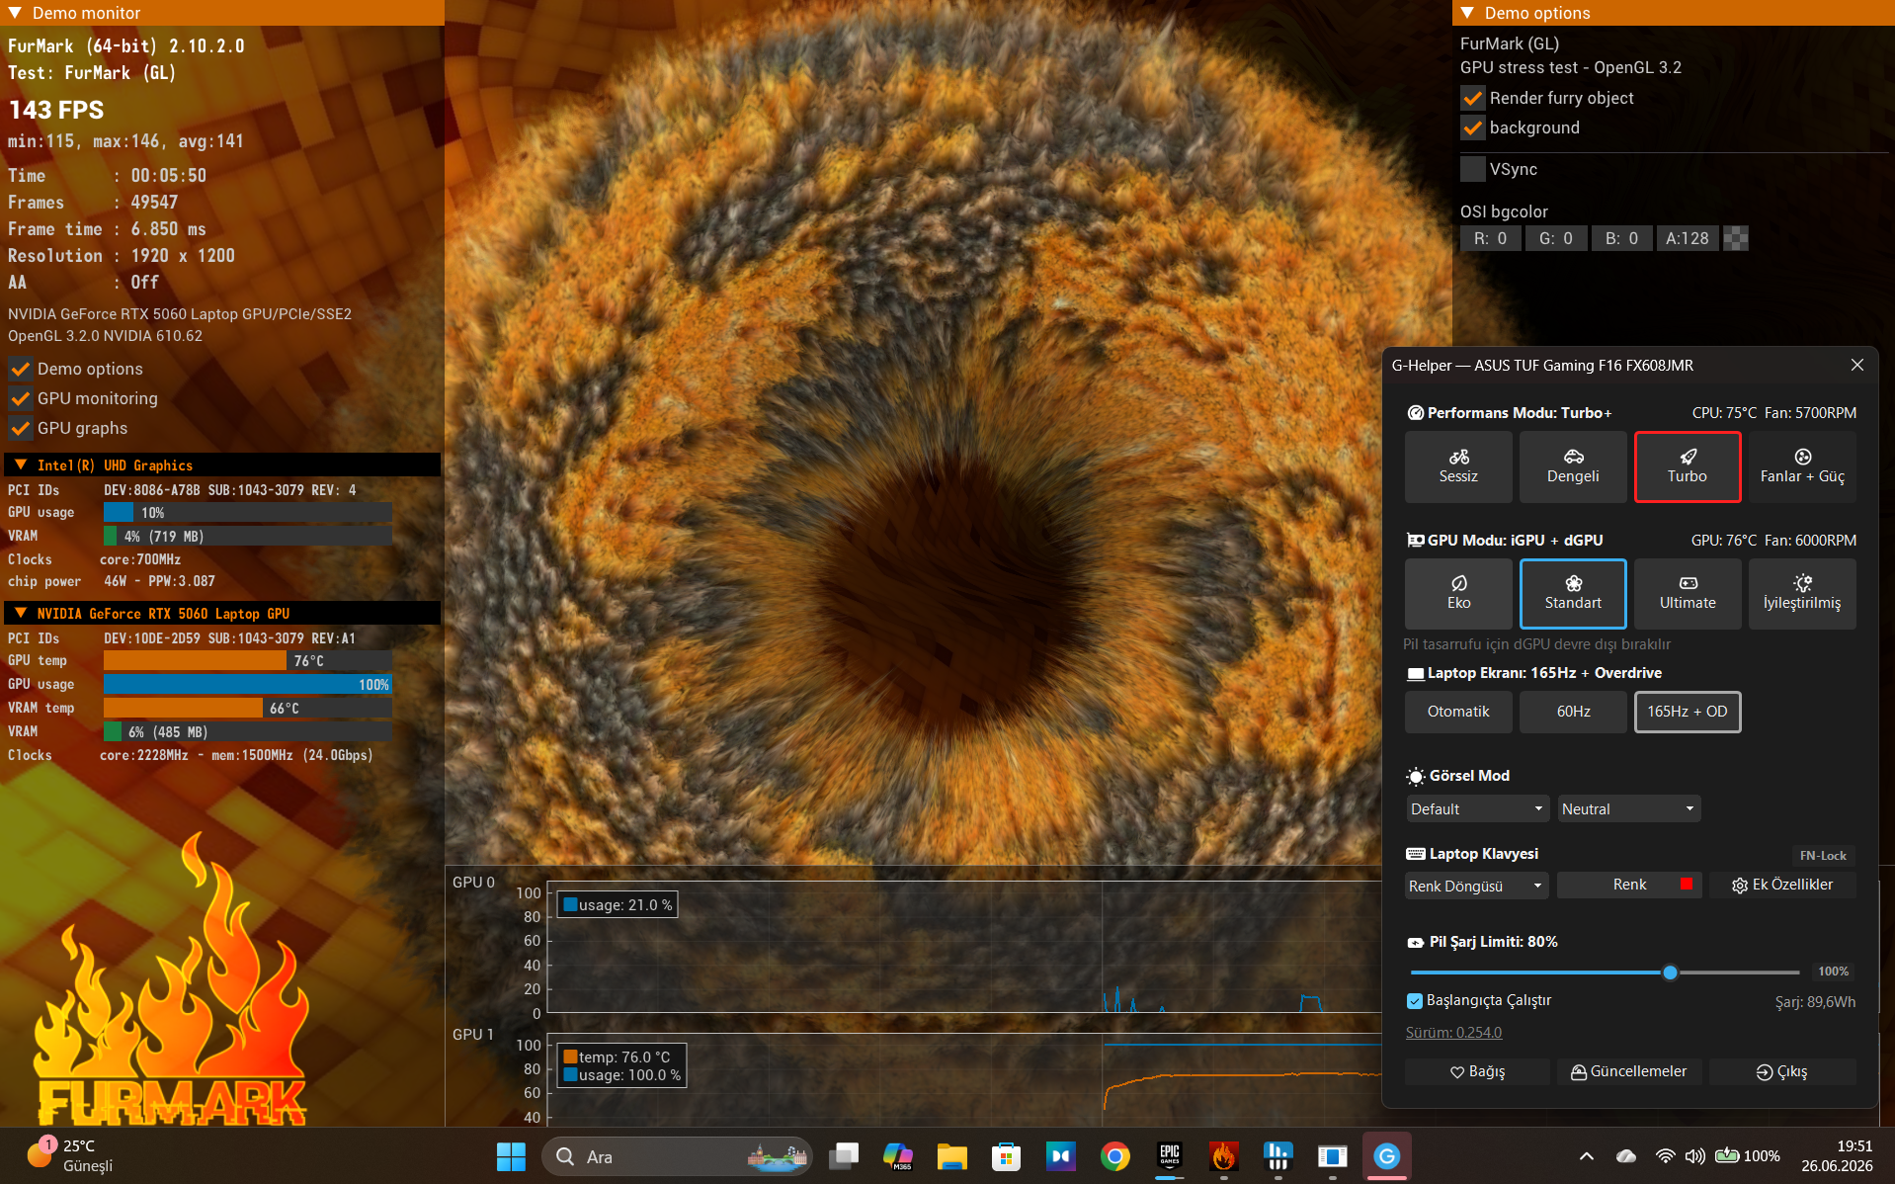The image size is (1895, 1184).
Task: Open volume speaker tray icon
Action: [1695, 1156]
